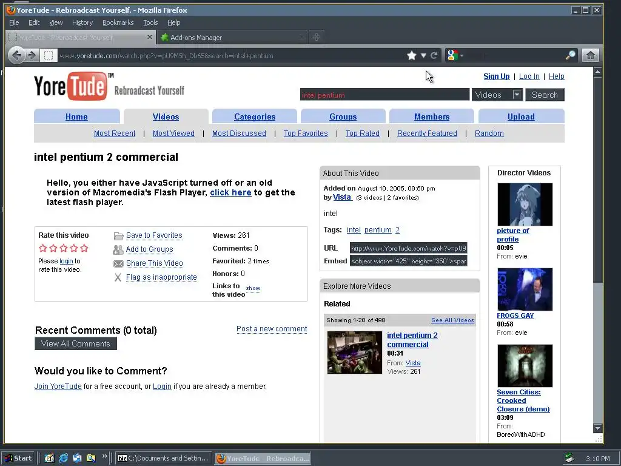Click the people icon beside Add to Groups
This screenshot has width=621, height=466.
click(x=118, y=249)
